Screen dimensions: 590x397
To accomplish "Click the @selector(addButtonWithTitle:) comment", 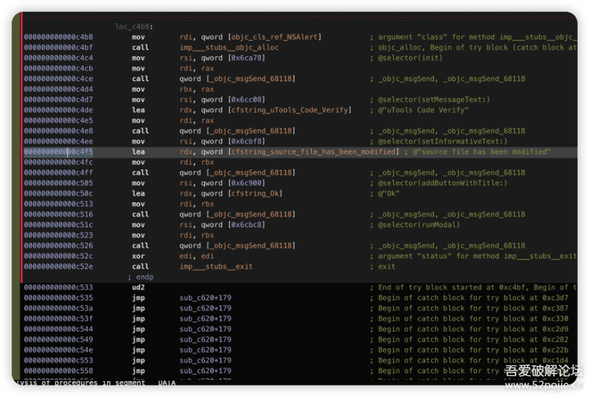I will click(x=442, y=183).
